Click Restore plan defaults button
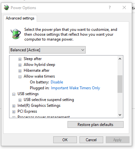 coord(95,125)
